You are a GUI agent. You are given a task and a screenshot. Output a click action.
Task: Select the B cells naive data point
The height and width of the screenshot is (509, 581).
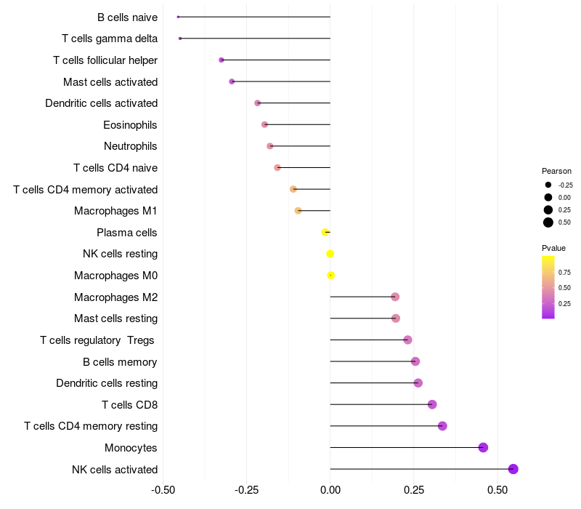coord(178,17)
